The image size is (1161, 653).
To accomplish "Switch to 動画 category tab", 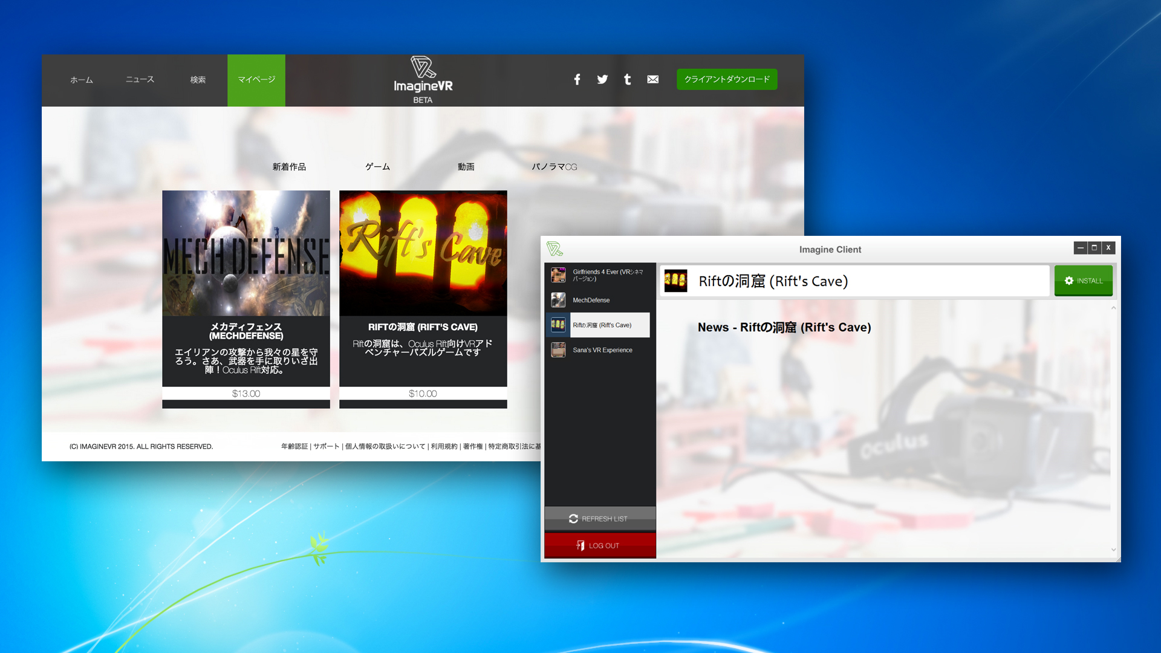I will [x=466, y=167].
